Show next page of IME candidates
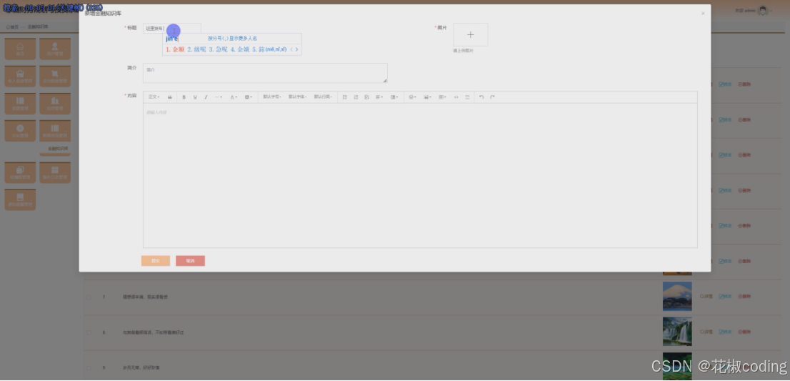The height and width of the screenshot is (381, 790). pyautogui.click(x=296, y=49)
